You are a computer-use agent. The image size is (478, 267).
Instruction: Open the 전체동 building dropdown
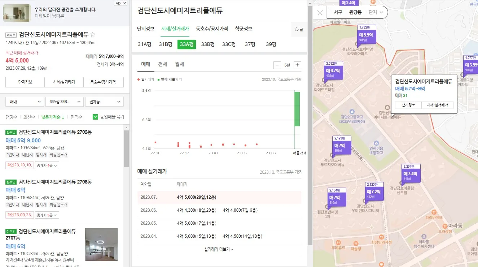[104, 102]
